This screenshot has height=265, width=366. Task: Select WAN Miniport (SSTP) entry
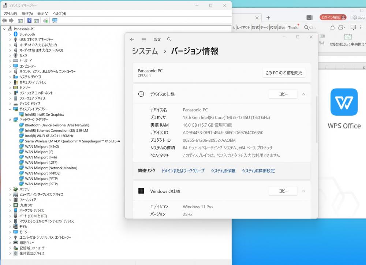[41, 184]
